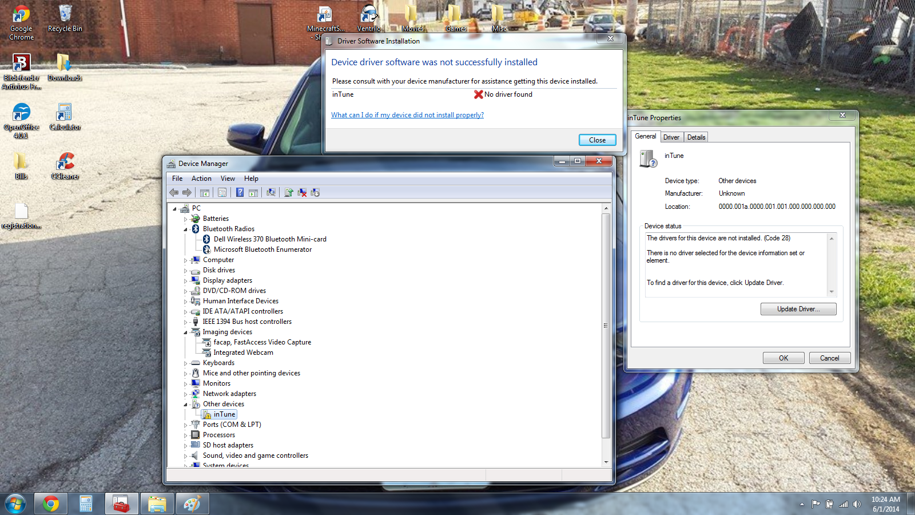Collapse the Bluetooth Radios node

(185, 229)
